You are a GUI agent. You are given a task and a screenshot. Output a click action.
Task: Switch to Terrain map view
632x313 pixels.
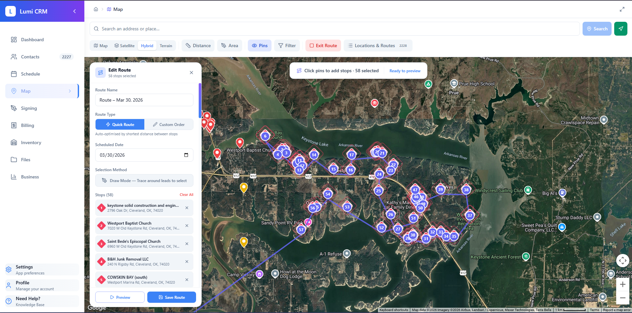(166, 46)
